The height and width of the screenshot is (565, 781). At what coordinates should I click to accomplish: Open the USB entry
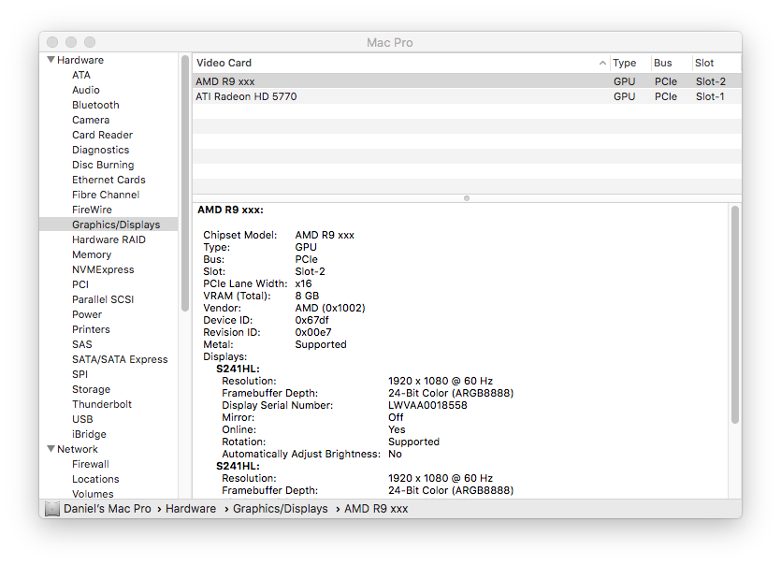82,418
